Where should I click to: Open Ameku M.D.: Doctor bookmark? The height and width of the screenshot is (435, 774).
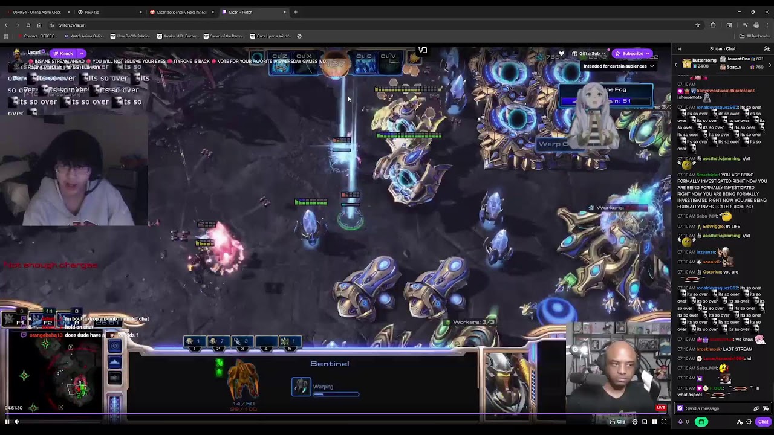[x=178, y=36]
